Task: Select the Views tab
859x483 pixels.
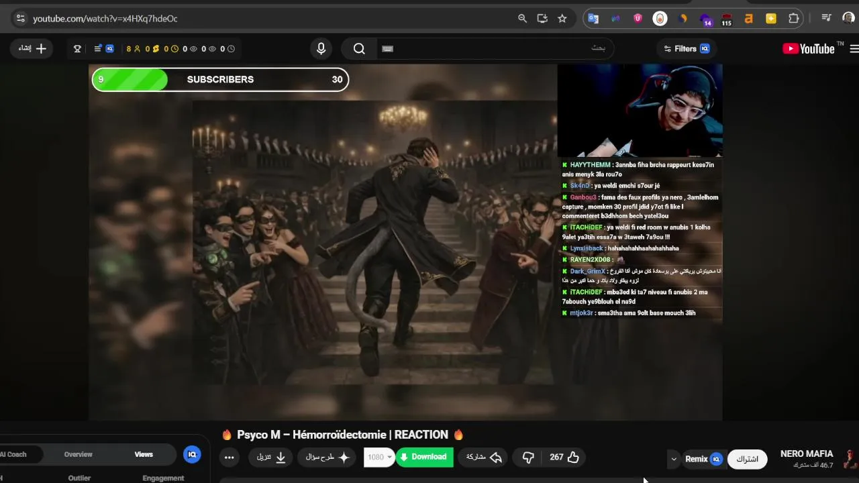Action: 144,455
